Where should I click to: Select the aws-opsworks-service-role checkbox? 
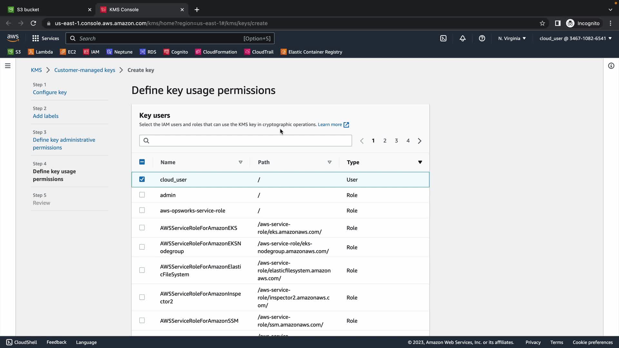click(142, 210)
